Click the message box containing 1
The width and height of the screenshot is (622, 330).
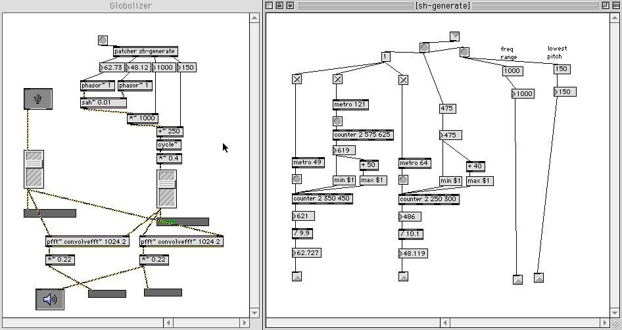[385, 57]
